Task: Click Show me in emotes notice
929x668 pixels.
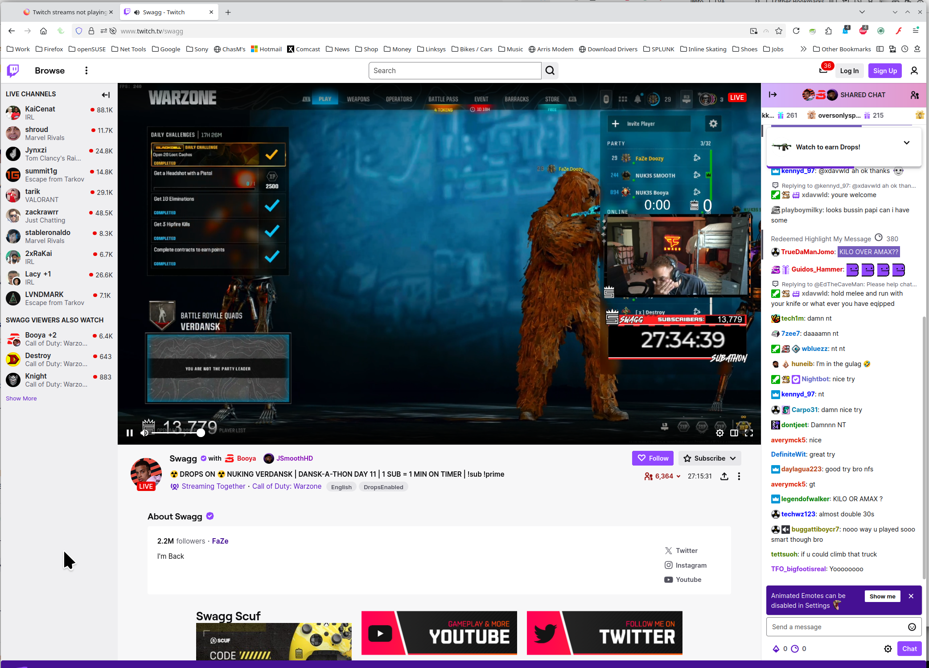Action: tap(882, 596)
